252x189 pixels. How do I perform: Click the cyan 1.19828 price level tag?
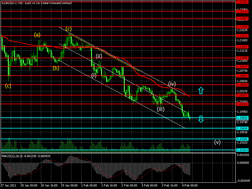click(243, 117)
